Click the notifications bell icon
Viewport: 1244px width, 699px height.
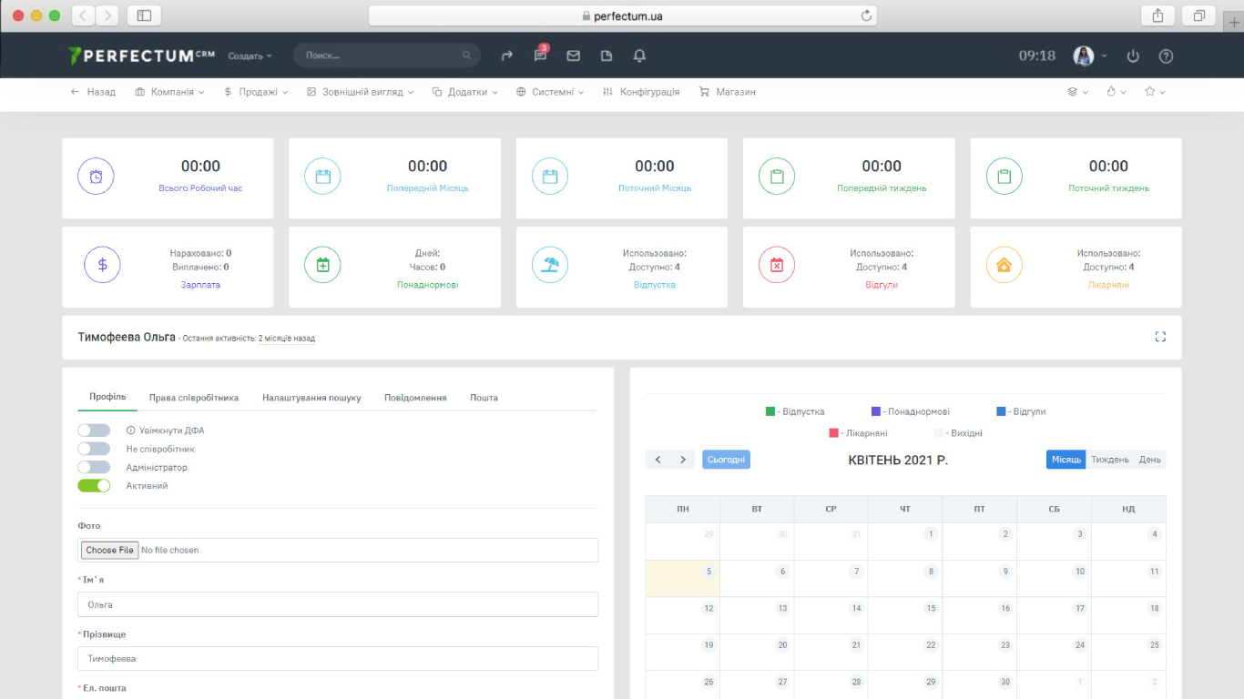pyautogui.click(x=639, y=56)
